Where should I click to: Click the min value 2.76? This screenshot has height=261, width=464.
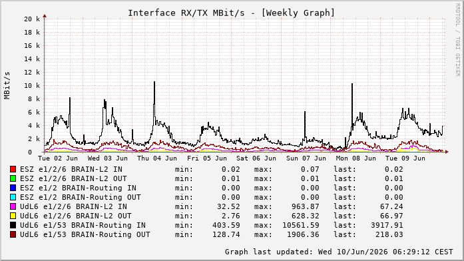231,216
